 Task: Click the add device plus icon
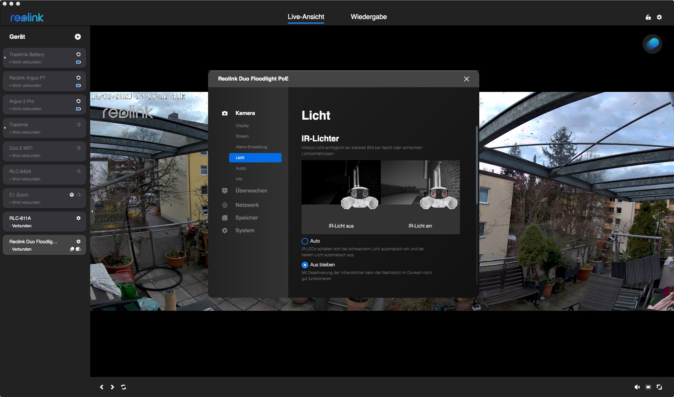pyautogui.click(x=78, y=37)
